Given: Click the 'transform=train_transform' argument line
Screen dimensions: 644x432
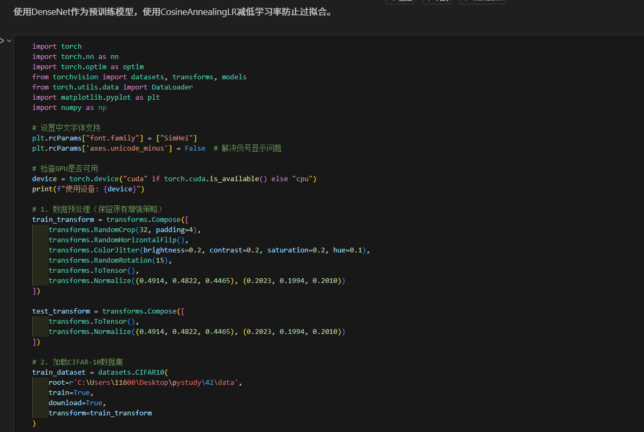Looking at the screenshot, I should (x=100, y=413).
